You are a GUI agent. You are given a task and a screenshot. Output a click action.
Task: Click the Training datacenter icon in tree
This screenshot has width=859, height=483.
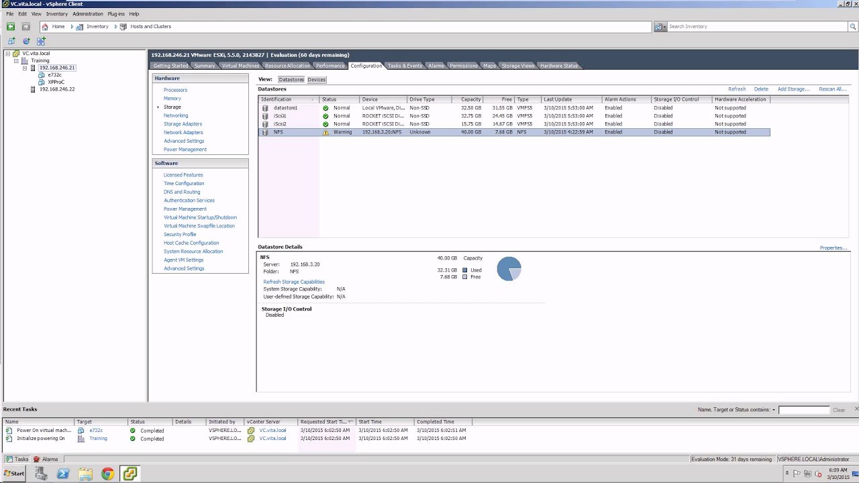click(x=26, y=60)
